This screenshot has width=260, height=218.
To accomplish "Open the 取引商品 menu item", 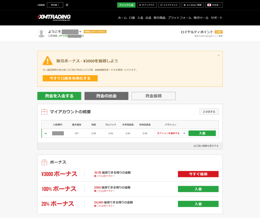I will [x=160, y=18].
